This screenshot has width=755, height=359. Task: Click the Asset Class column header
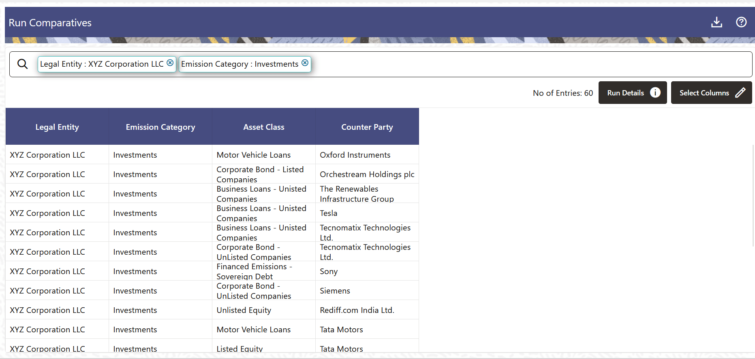coord(264,127)
